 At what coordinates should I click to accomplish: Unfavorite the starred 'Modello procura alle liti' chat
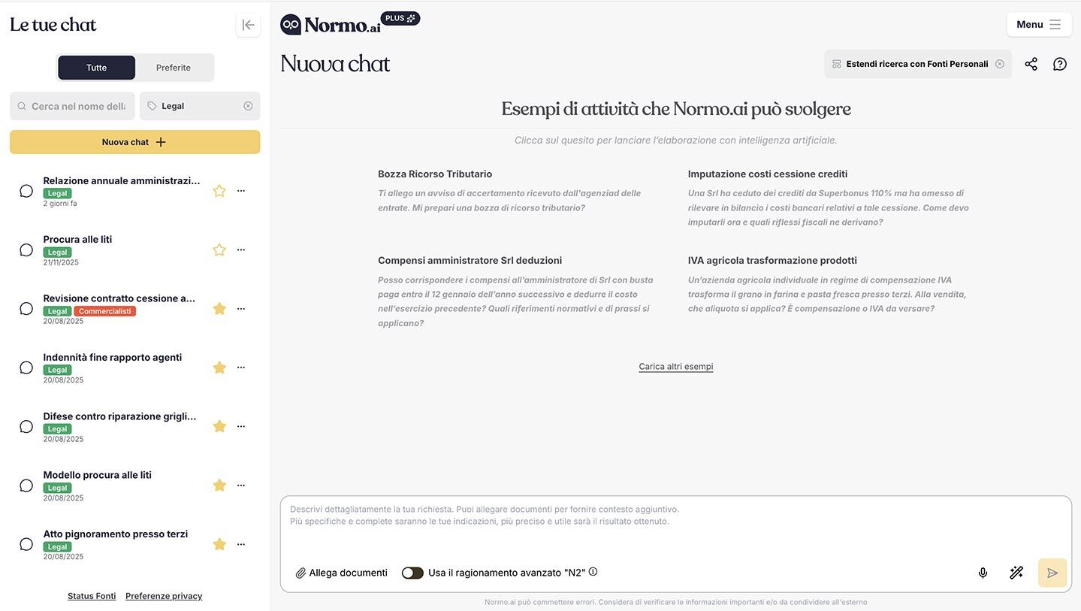219,485
